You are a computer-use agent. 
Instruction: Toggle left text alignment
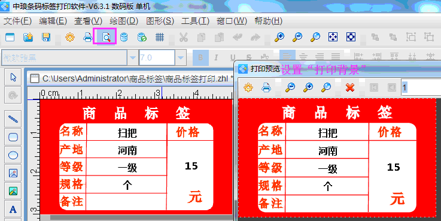pos(287,57)
